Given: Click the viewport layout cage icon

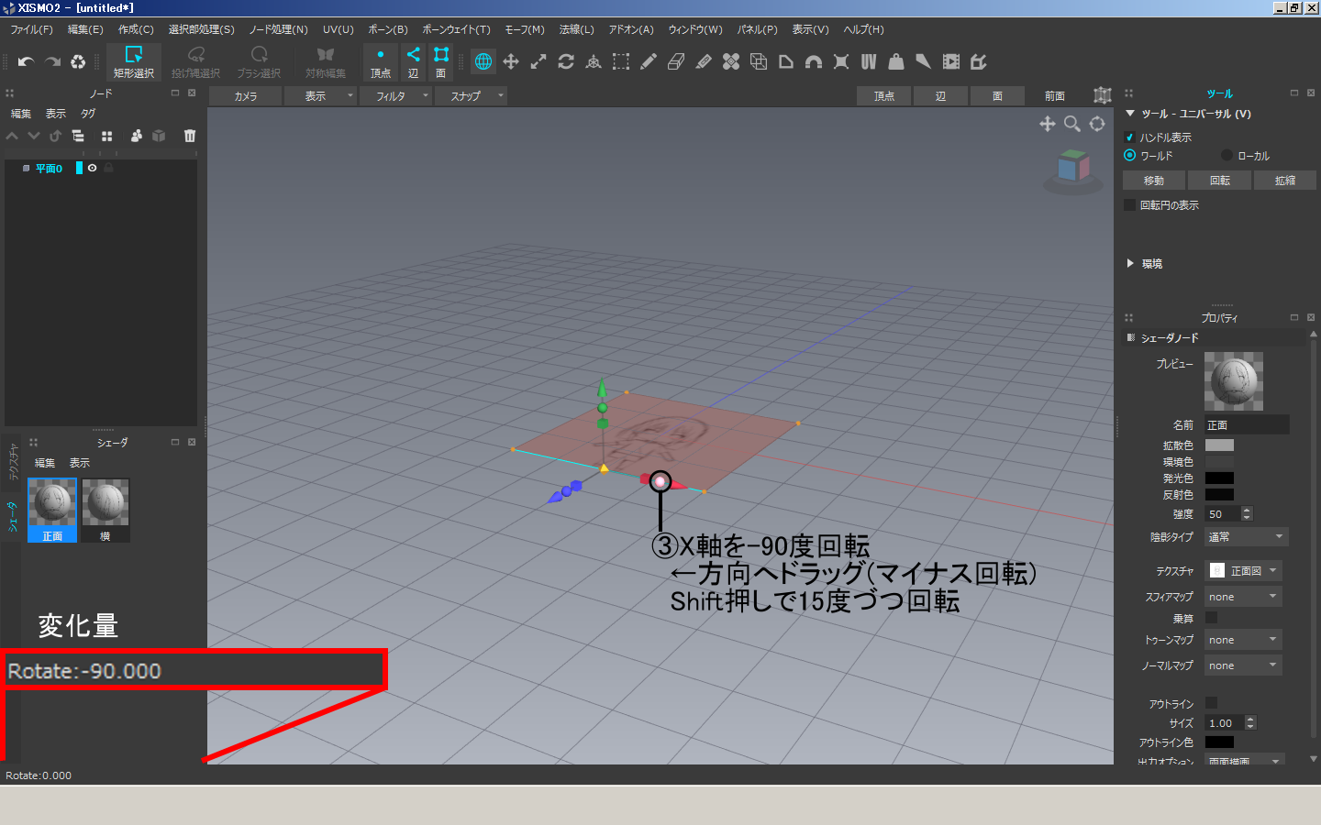Looking at the screenshot, I should pyautogui.click(x=1103, y=95).
